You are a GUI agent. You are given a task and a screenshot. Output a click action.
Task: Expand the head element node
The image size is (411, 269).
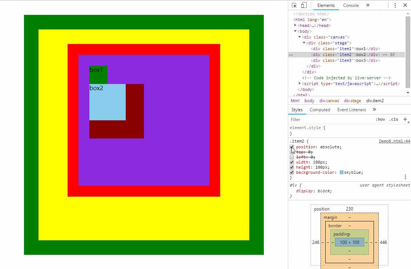295,25
